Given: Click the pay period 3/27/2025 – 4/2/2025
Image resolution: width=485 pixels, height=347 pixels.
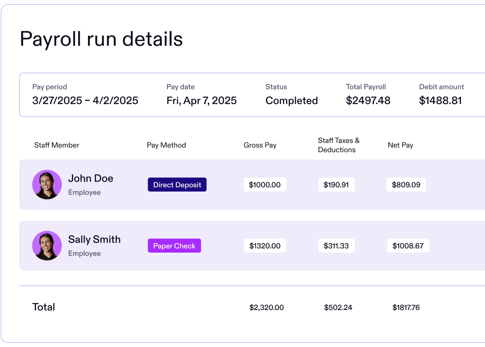Looking at the screenshot, I should coord(85,100).
